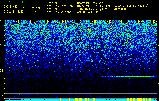Click the date stamp 10.02.16 14:40
The height and width of the screenshot is (101, 159).
[x=13, y=12]
